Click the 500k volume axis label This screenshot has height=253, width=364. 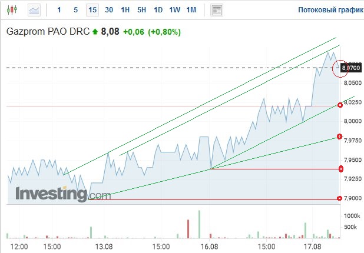tap(350, 227)
